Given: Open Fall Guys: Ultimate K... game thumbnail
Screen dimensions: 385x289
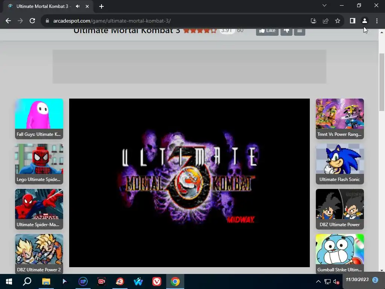Looking at the screenshot, I should (x=39, y=119).
